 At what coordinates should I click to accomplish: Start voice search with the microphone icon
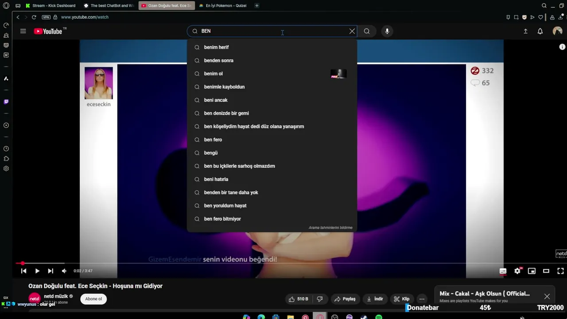(387, 31)
